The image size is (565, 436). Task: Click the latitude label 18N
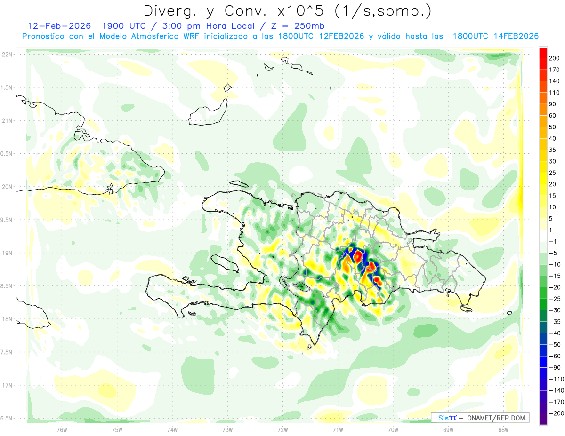7,319
